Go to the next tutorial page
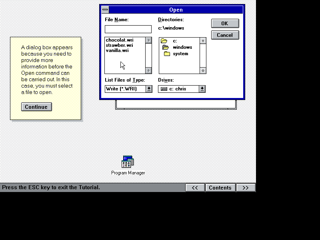The width and height of the screenshot is (320, 240). tap(246, 187)
